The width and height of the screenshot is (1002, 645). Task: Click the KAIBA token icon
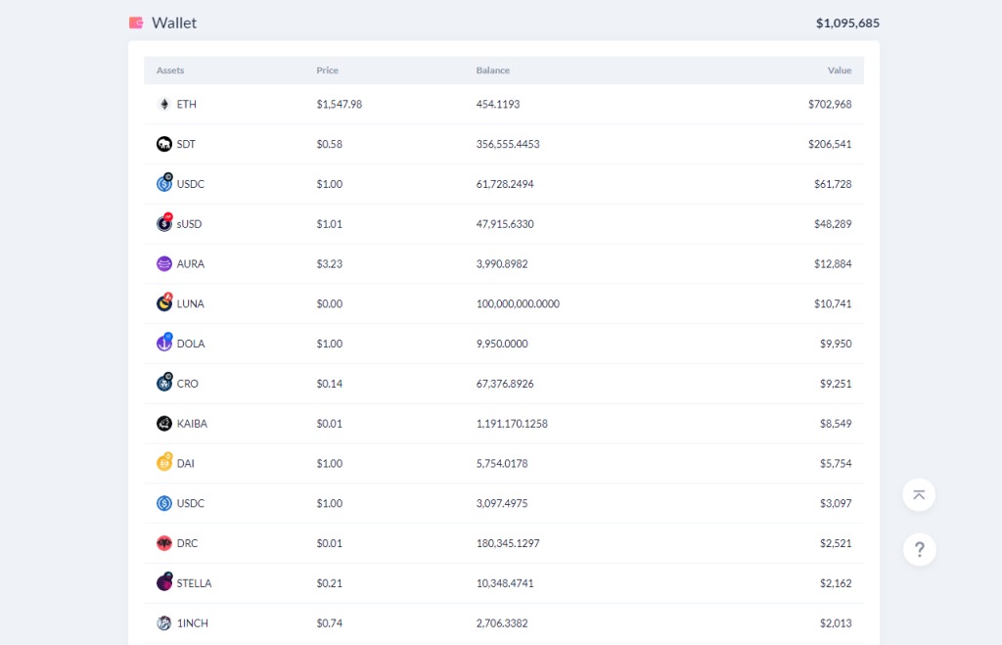pyautogui.click(x=164, y=423)
